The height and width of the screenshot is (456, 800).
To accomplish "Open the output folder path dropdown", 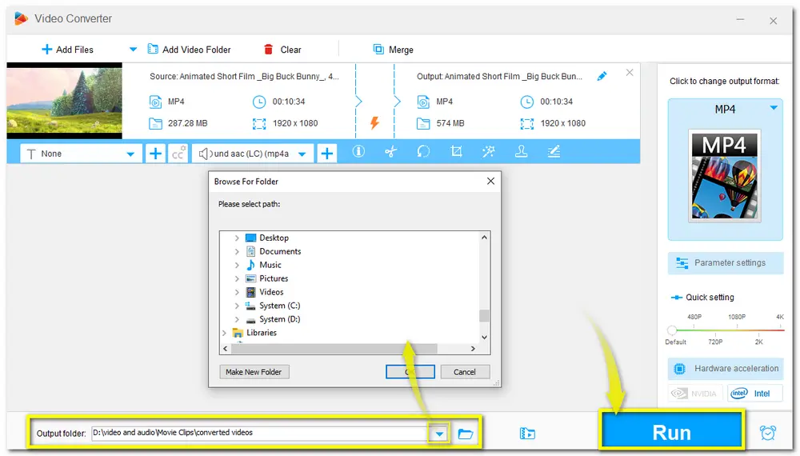I will click(x=439, y=434).
